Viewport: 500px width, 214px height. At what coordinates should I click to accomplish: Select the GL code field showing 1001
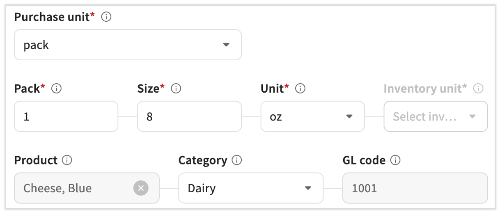pyautogui.click(x=415, y=188)
